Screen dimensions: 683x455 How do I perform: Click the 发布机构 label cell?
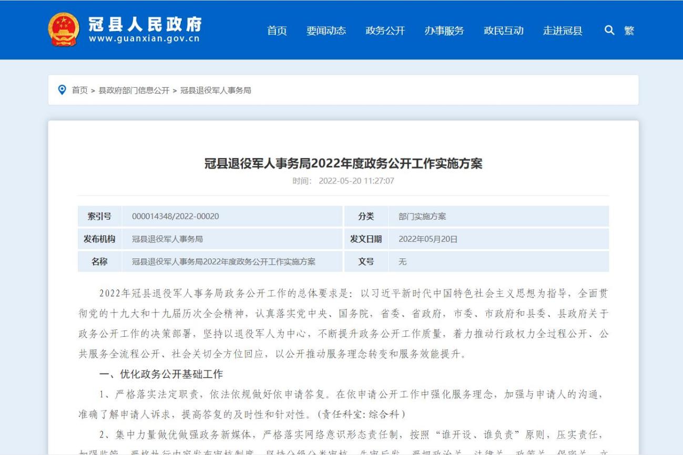[99, 239]
